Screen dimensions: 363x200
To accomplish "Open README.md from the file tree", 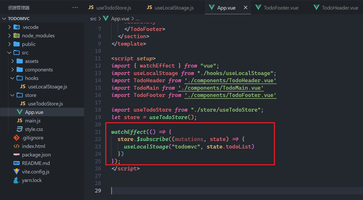I will pyautogui.click(x=36, y=163).
